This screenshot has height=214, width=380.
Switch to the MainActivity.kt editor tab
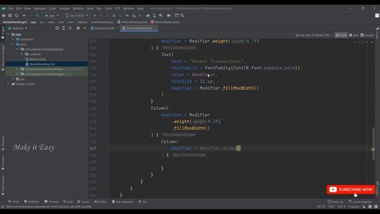(104, 28)
